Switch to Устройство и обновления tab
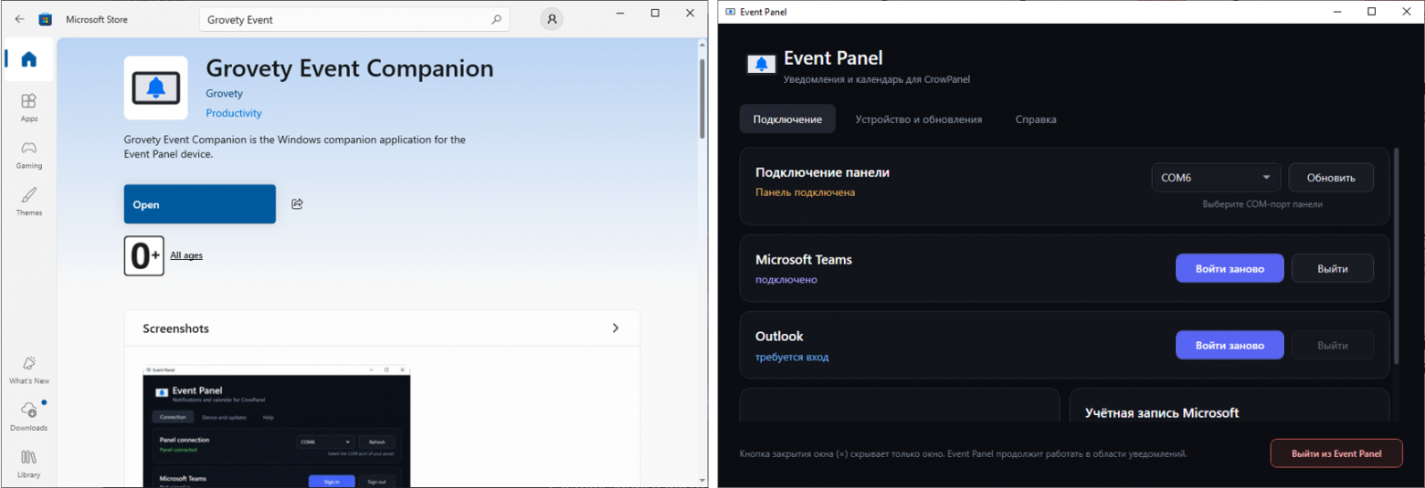Screen dimensions: 1425x488 pos(918,119)
